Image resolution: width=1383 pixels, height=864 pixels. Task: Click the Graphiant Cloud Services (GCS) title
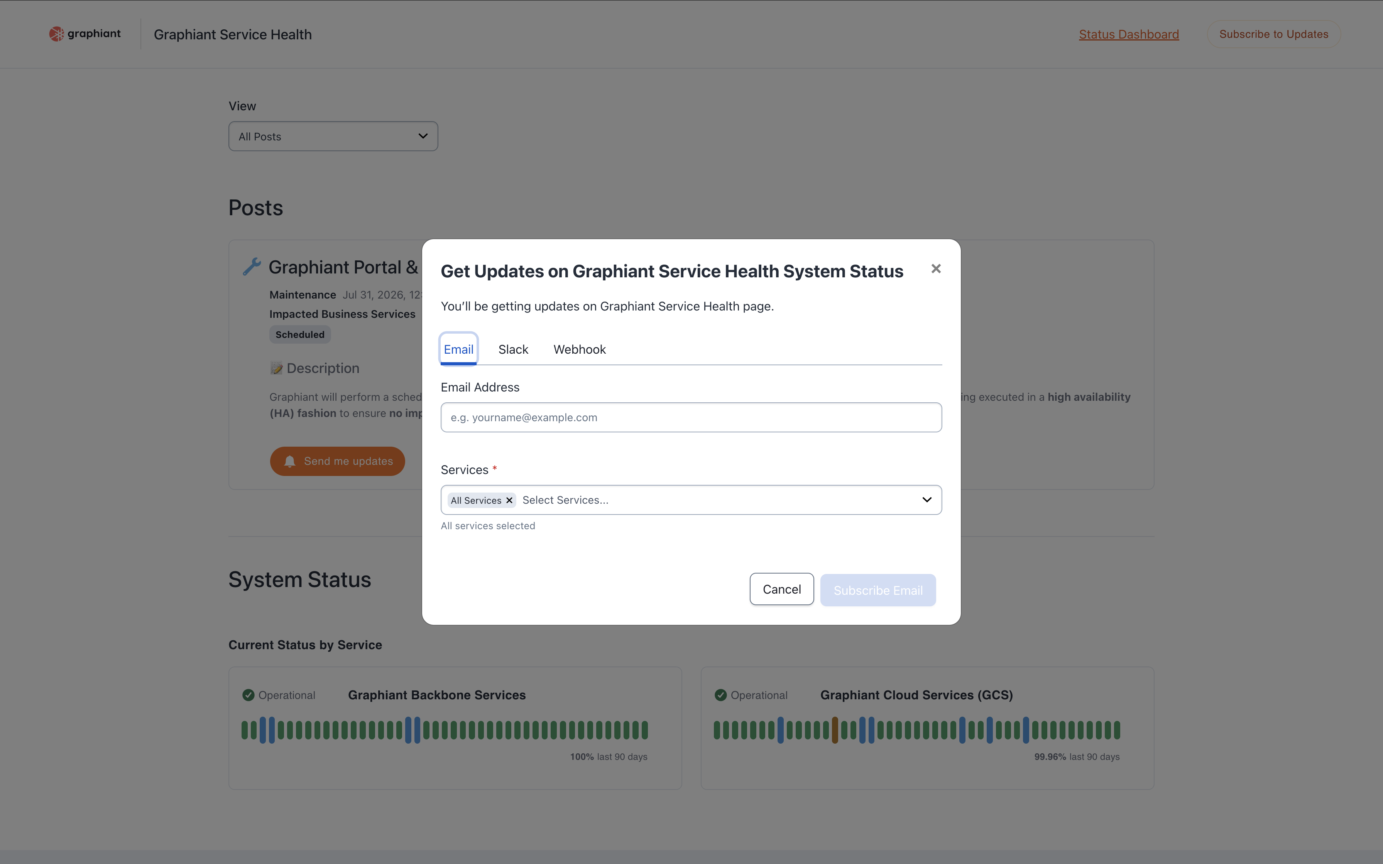pos(916,695)
